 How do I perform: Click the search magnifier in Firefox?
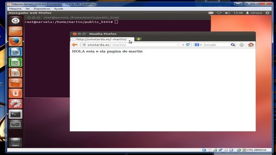click(x=233, y=45)
